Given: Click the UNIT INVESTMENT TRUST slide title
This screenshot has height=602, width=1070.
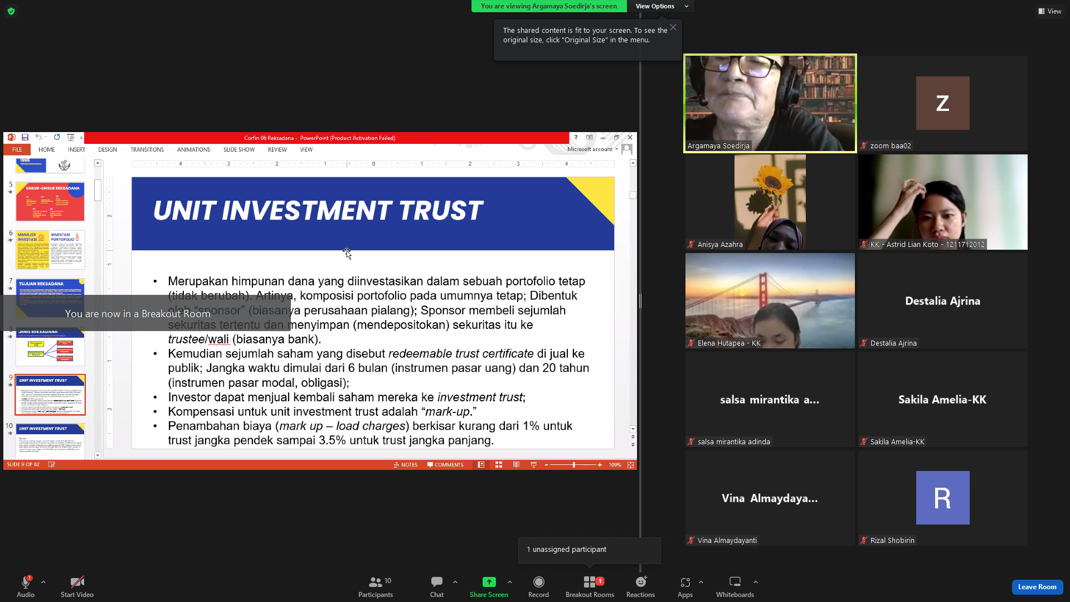Looking at the screenshot, I should point(318,211).
